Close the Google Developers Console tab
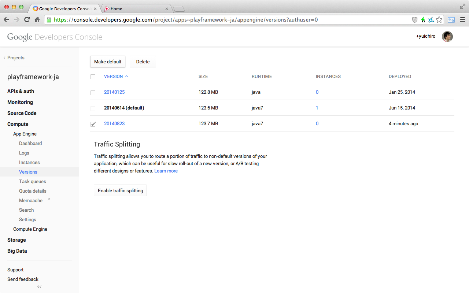Viewport: 469px width, 293px height. coord(96,8)
